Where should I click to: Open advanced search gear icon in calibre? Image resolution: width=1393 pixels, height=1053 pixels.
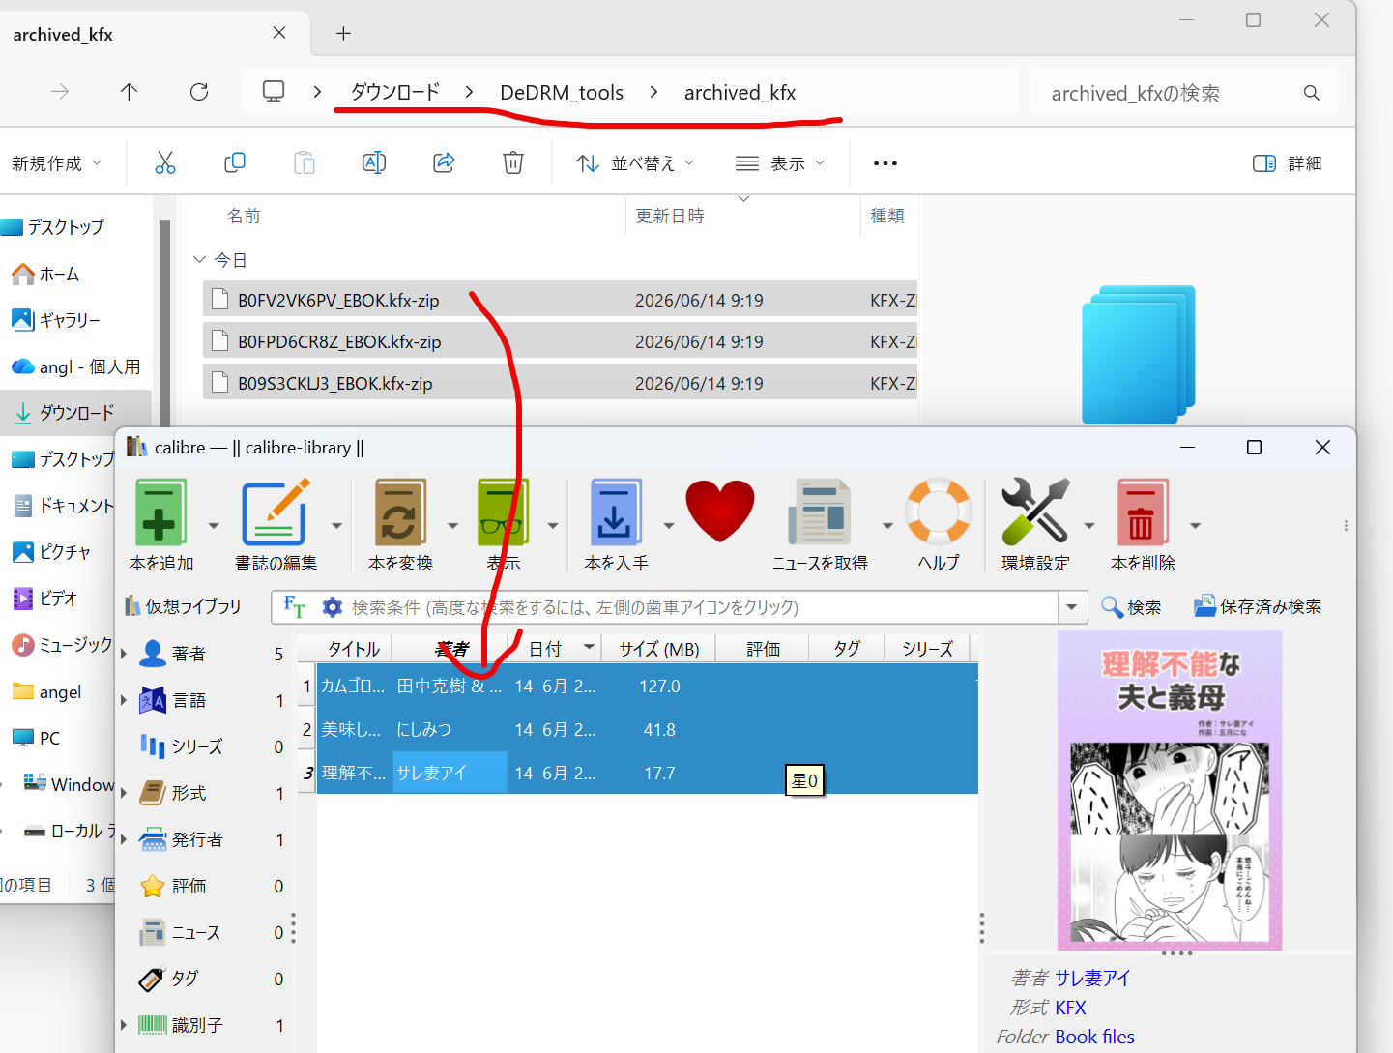coord(333,607)
